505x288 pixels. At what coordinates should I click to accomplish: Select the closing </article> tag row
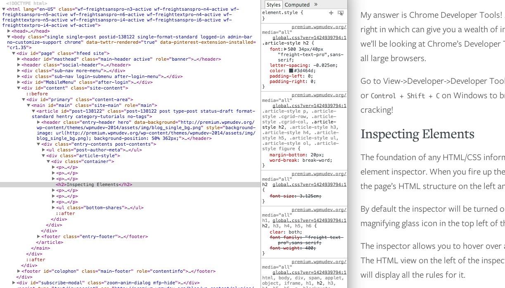49,243
